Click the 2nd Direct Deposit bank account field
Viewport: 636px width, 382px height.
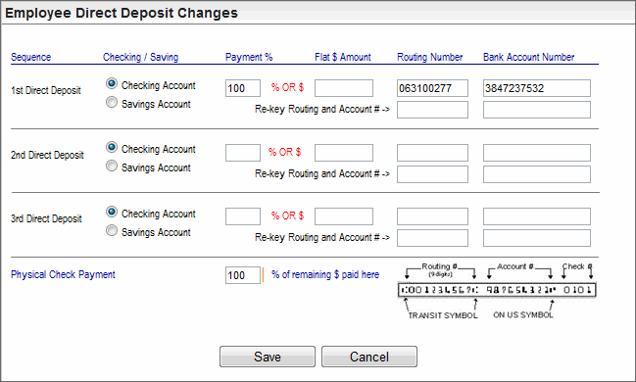[x=537, y=153]
